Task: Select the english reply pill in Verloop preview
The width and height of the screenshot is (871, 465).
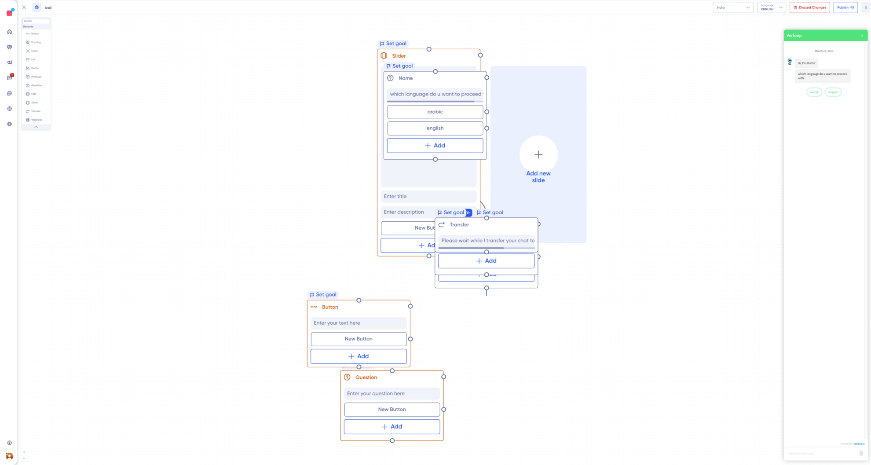Action: [833, 92]
